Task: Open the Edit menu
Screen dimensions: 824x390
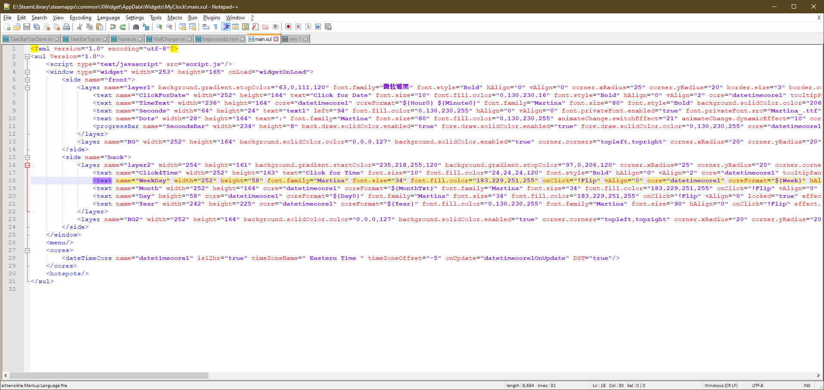Action: (x=22, y=18)
